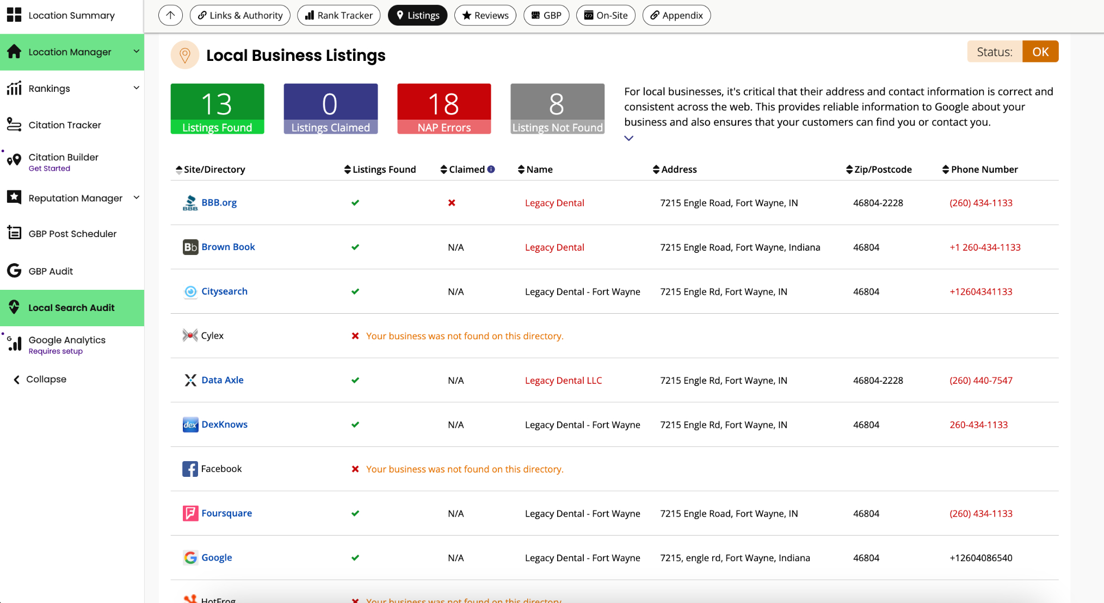This screenshot has width=1104, height=603.
Task: Click the GBP Post Scheduler icon
Action: (14, 233)
